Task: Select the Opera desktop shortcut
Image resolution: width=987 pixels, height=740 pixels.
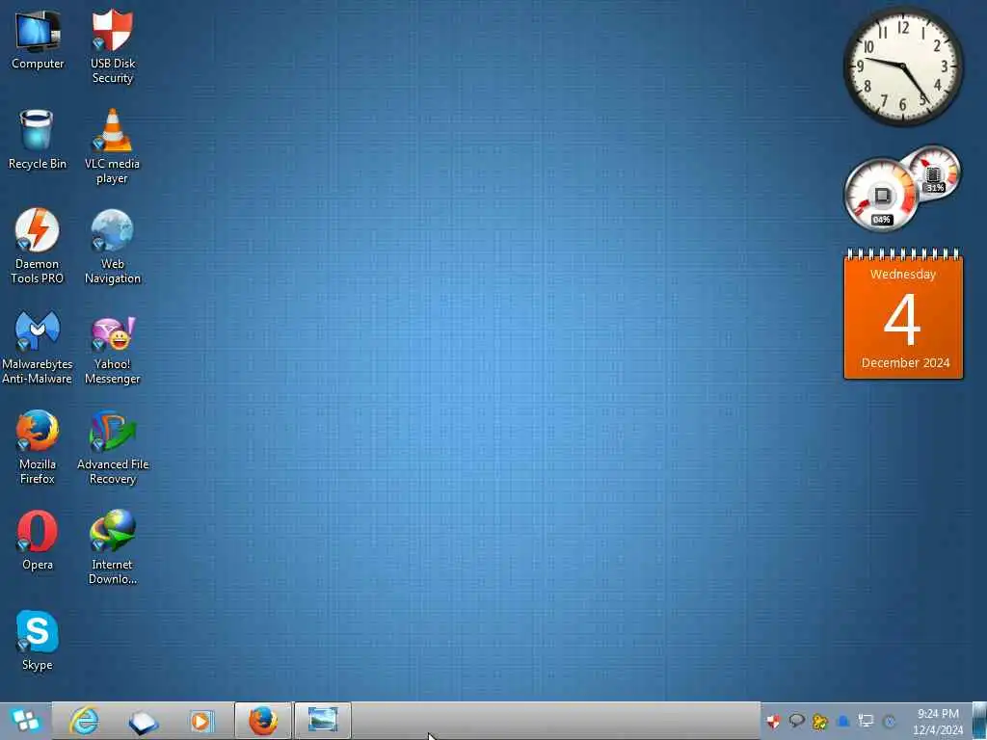Action: (x=38, y=540)
